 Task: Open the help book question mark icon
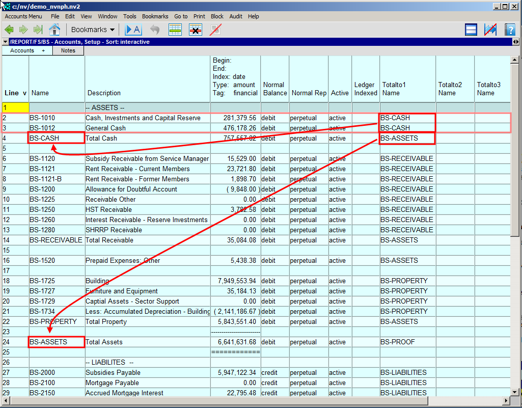click(x=510, y=30)
